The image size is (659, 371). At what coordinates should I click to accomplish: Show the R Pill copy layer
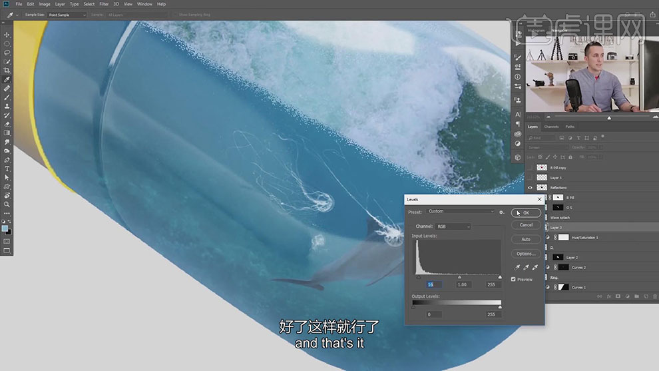click(530, 168)
